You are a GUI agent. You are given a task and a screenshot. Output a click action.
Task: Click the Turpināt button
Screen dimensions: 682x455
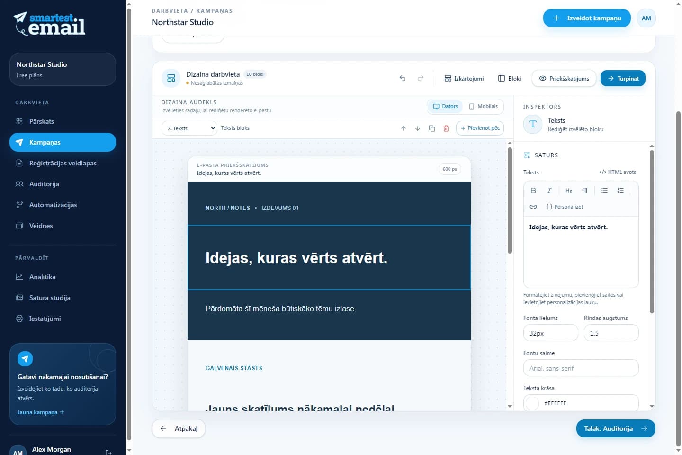[x=623, y=78]
